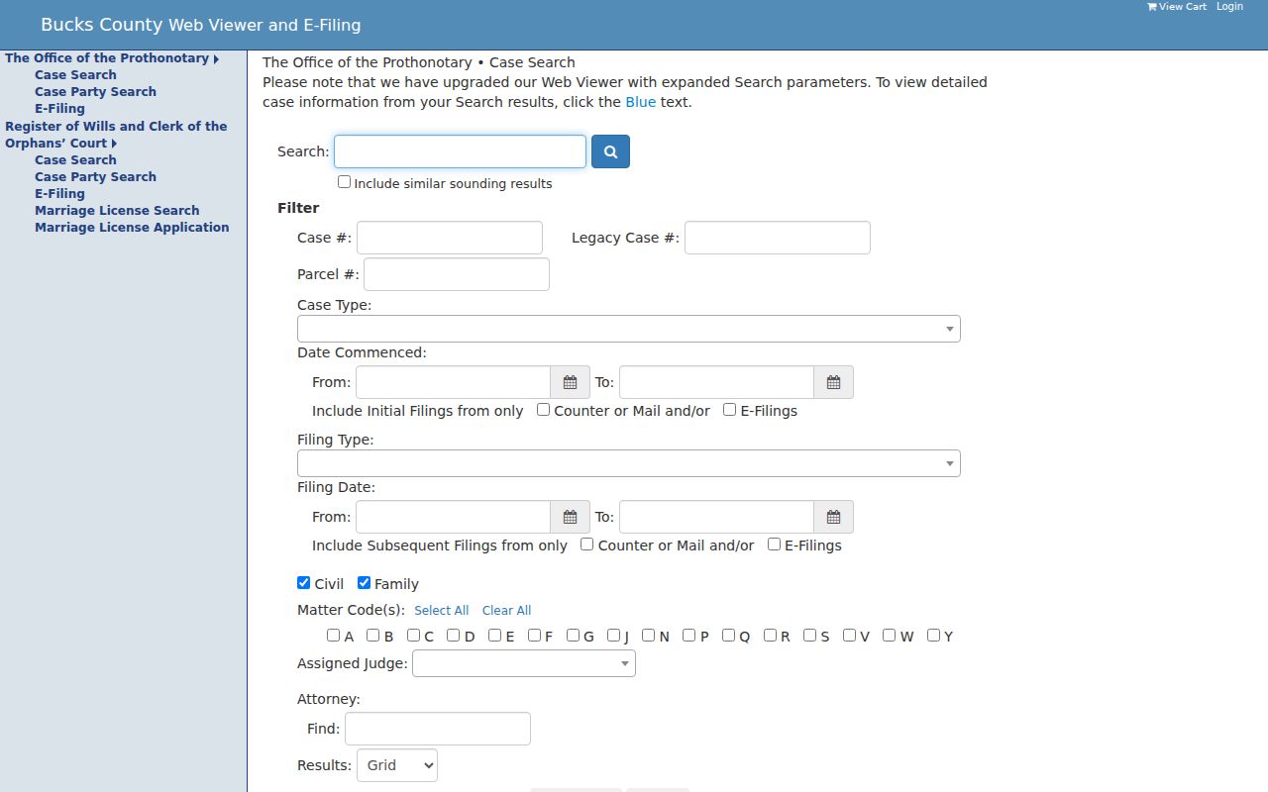
Task: Tick matter code Q checkbox
Action: (728, 636)
